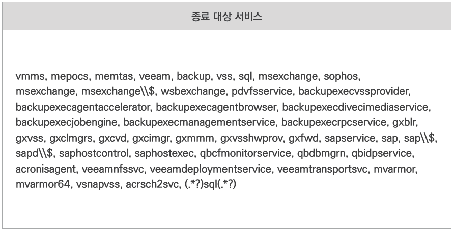This screenshot has height=232, width=454.
Task: Select the backupexecjobengine service name
Action: click(x=67, y=123)
